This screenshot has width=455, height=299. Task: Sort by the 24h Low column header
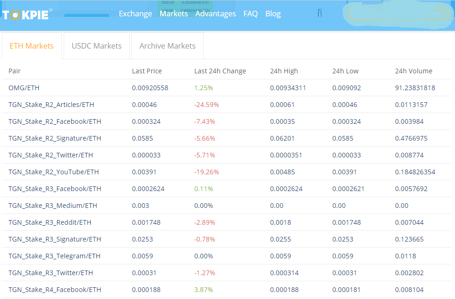[x=345, y=71]
